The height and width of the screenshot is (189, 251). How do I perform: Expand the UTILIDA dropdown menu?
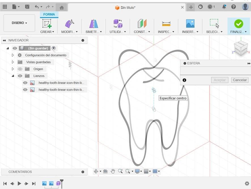[118, 32]
